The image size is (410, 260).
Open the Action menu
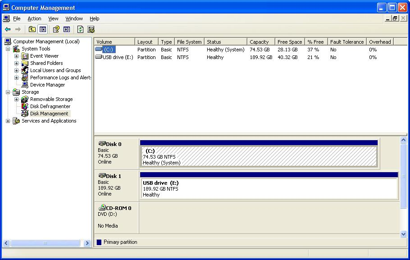pos(34,18)
